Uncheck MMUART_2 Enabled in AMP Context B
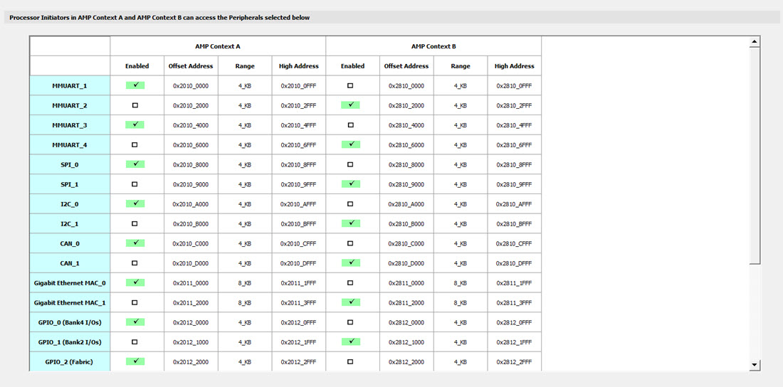 [x=351, y=105]
